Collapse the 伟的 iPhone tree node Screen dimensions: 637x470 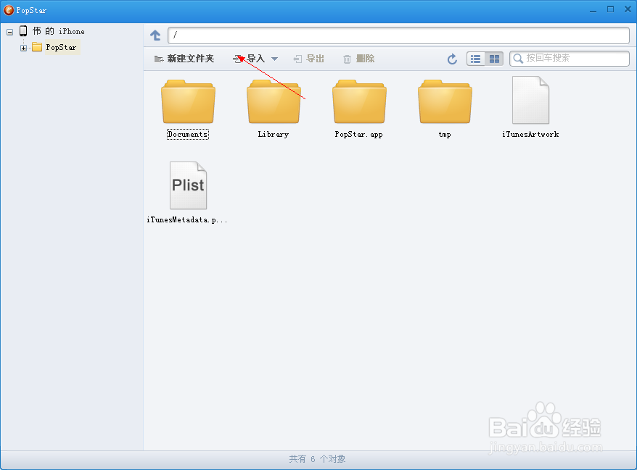9,32
